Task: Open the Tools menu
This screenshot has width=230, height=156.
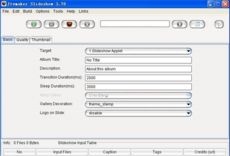Action: click(x=58, y=11)
